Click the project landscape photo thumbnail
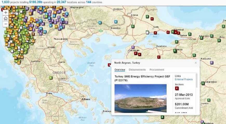 click(x=141, y=98)
